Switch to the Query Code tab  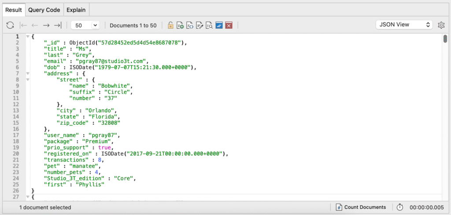tap(44, 10)
